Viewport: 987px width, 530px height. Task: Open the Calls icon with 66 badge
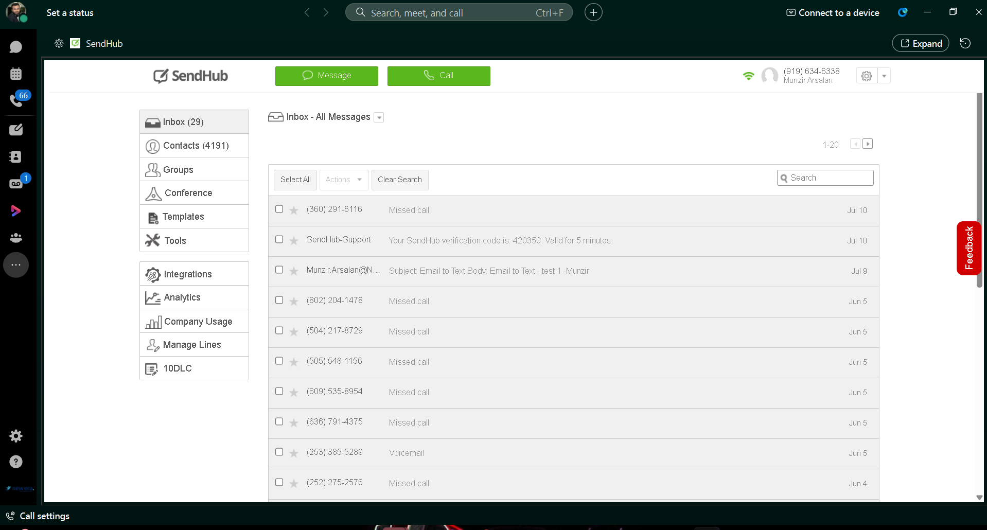pyautogui.click(x=16, y=100)
